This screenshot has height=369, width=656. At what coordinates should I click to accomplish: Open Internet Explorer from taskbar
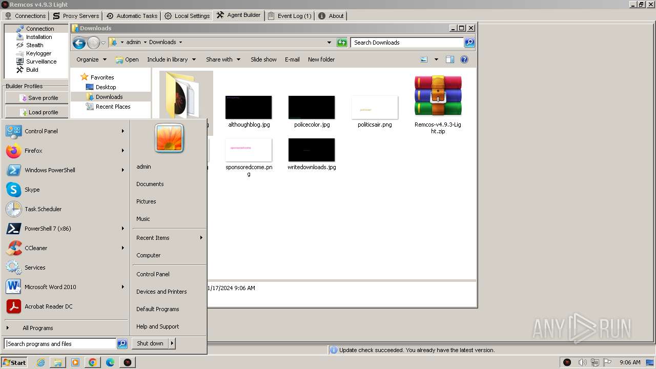[40, 362]
